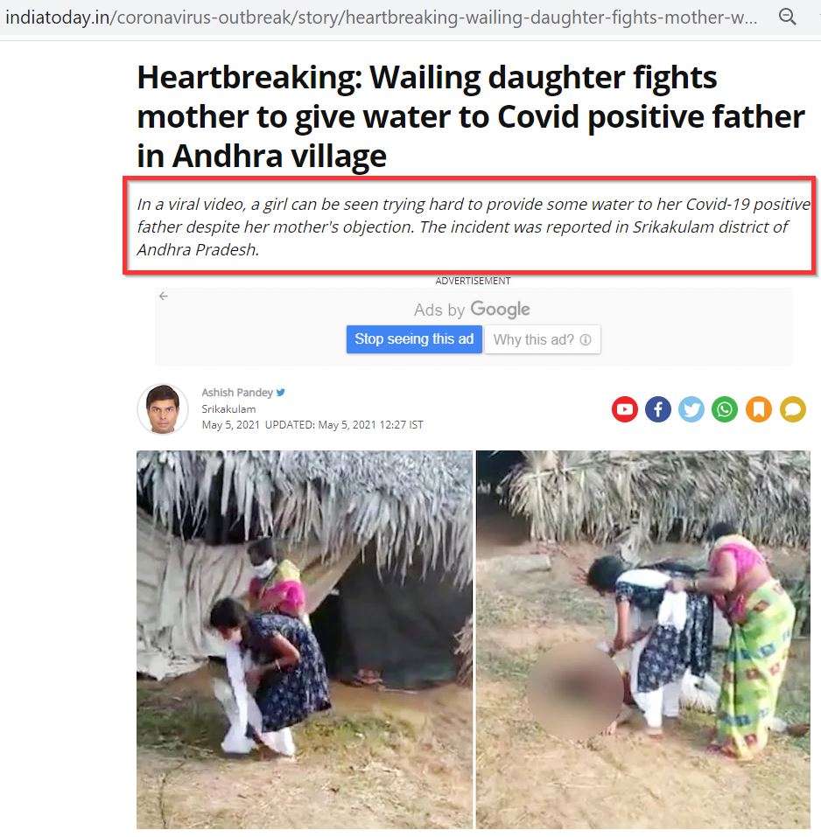
Task: Click the article headline about wailing daughter
Action: pyautogui.click(x=471, y=116)
